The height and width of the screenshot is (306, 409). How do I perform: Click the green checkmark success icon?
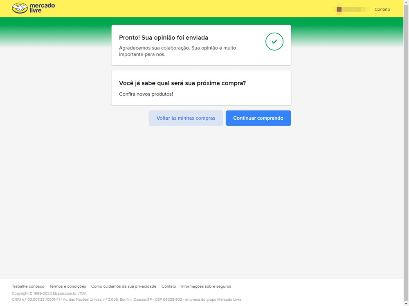coord(274,42)
